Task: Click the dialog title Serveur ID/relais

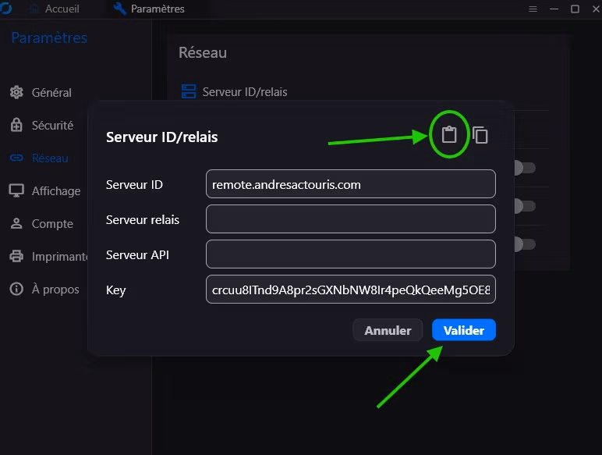Action: (161, 137)
